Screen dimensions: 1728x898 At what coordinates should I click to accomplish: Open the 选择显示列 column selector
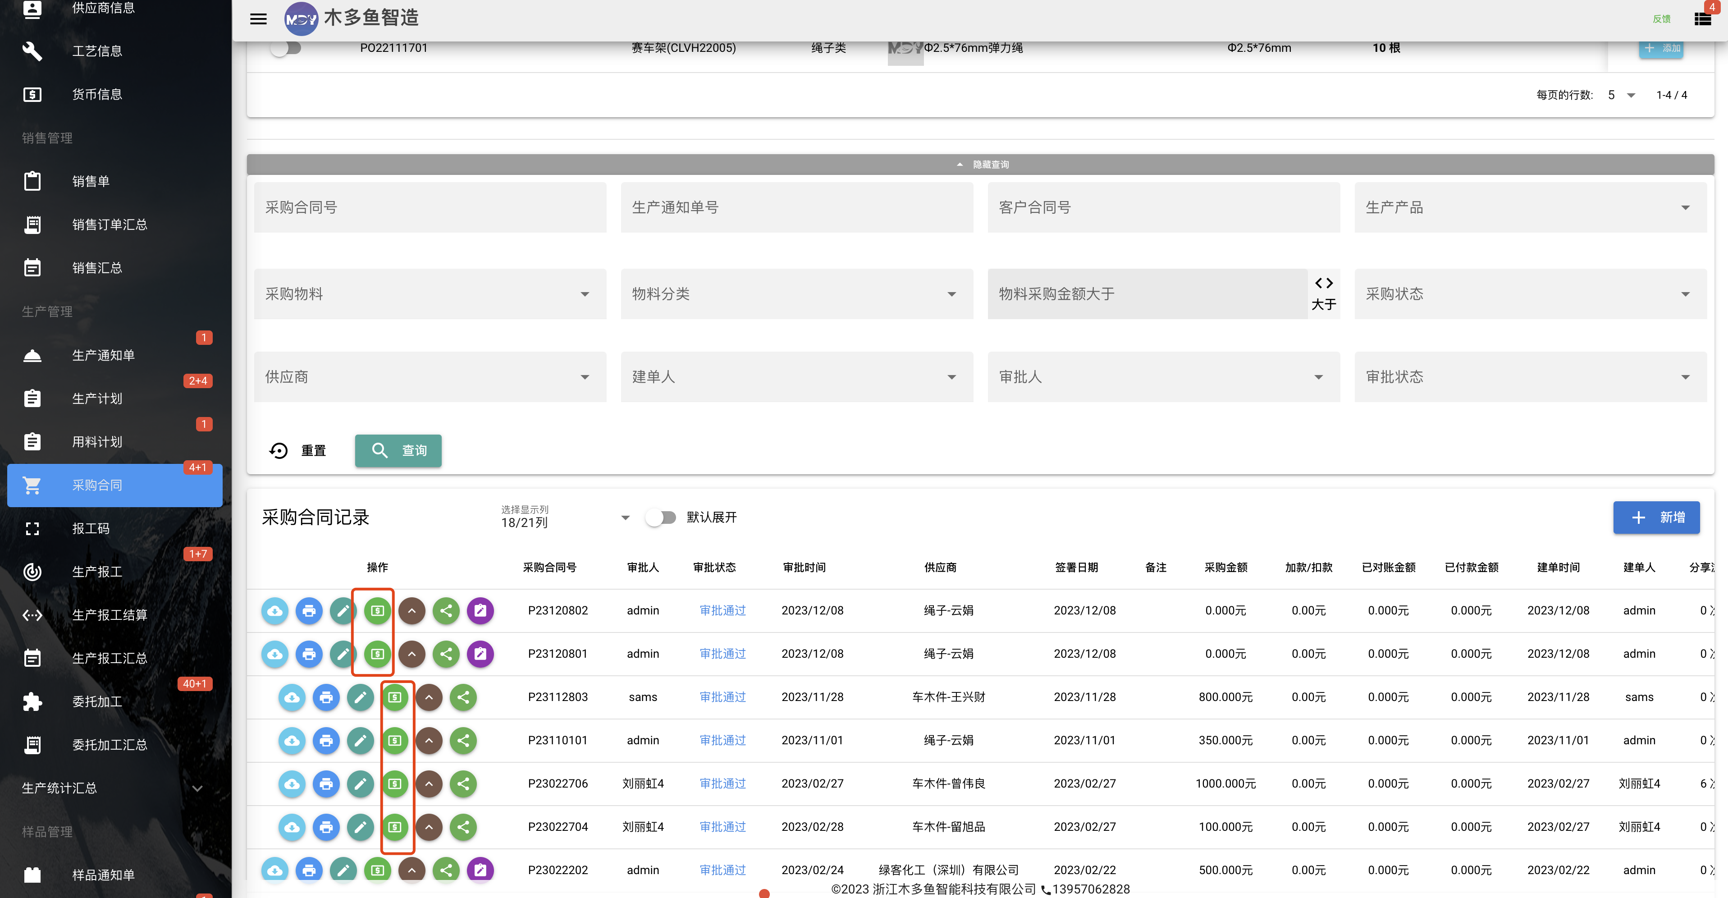tap(566, 518)
